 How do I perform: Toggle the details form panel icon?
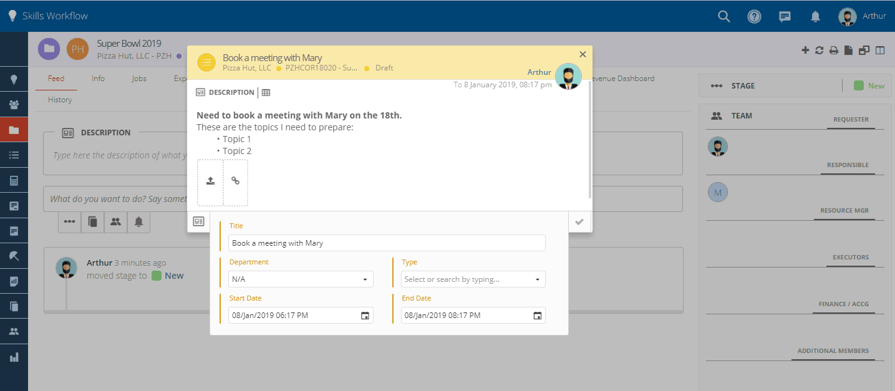click(x=198, y=221)
